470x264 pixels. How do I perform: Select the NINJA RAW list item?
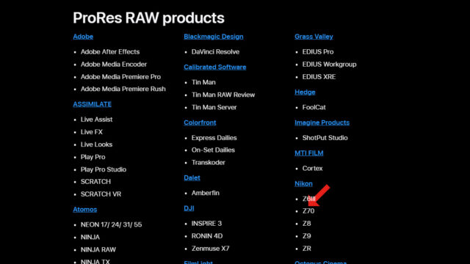[x=98, y=249]
